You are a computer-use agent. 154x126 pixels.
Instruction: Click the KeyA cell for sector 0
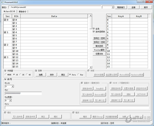(x=121, y=20)
